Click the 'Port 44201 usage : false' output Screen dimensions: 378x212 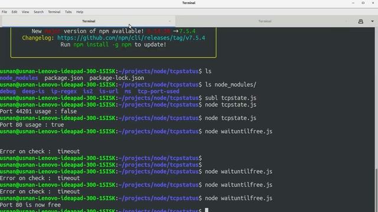coord(38,111)
